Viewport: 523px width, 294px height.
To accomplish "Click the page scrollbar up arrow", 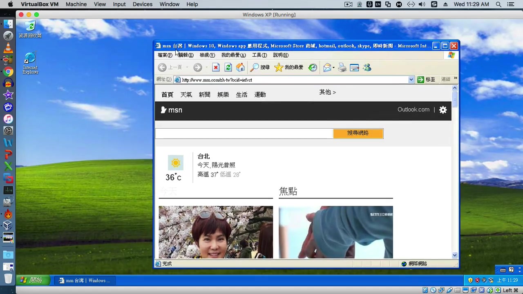I will coord(455,88).
